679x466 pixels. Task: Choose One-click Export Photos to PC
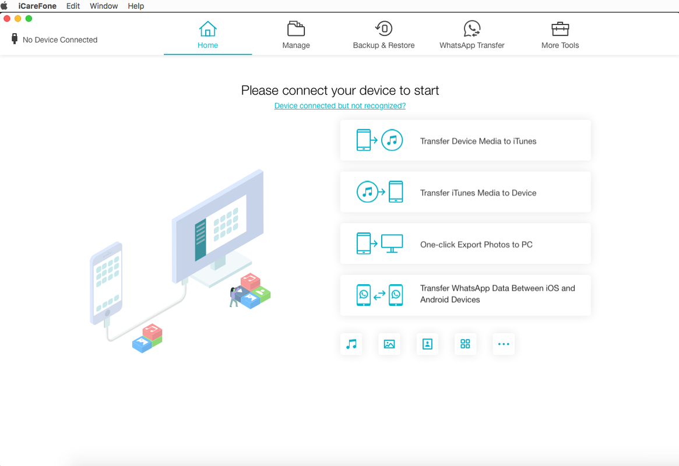coord(466,244)
